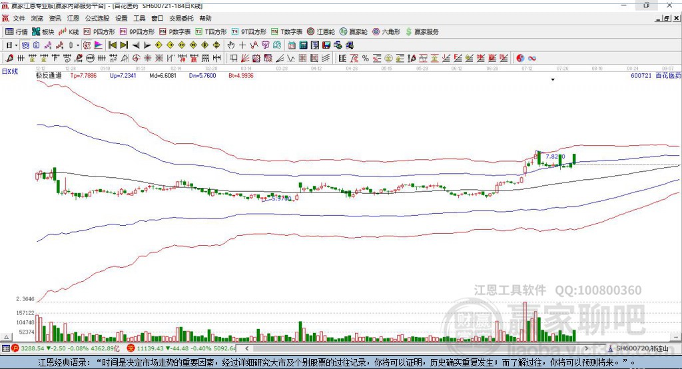Toggle the 权 rights adjustment button
The height and width of the screenshot is (369, 682).
click(87, 45)
